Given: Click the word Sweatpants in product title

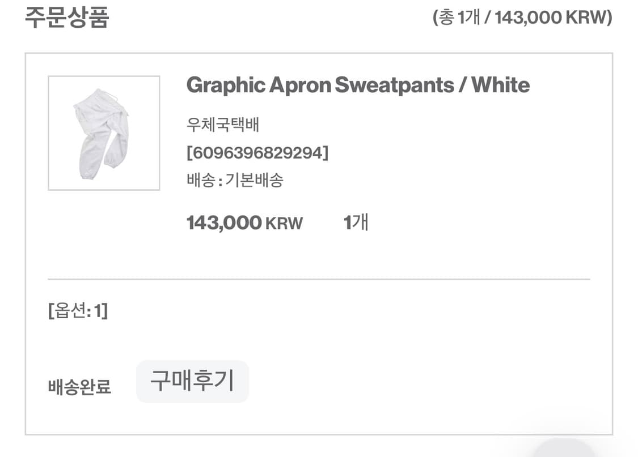Looking at the screenshot, I should click(x=394, y=86).
